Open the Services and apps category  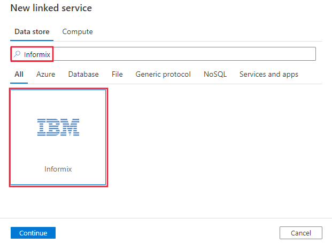point(268,74)
